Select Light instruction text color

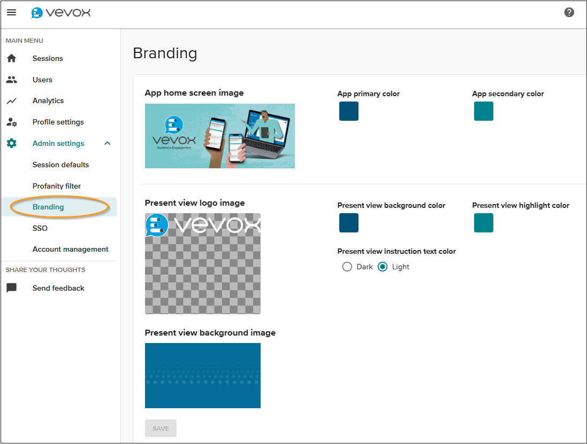pos(383,267)
